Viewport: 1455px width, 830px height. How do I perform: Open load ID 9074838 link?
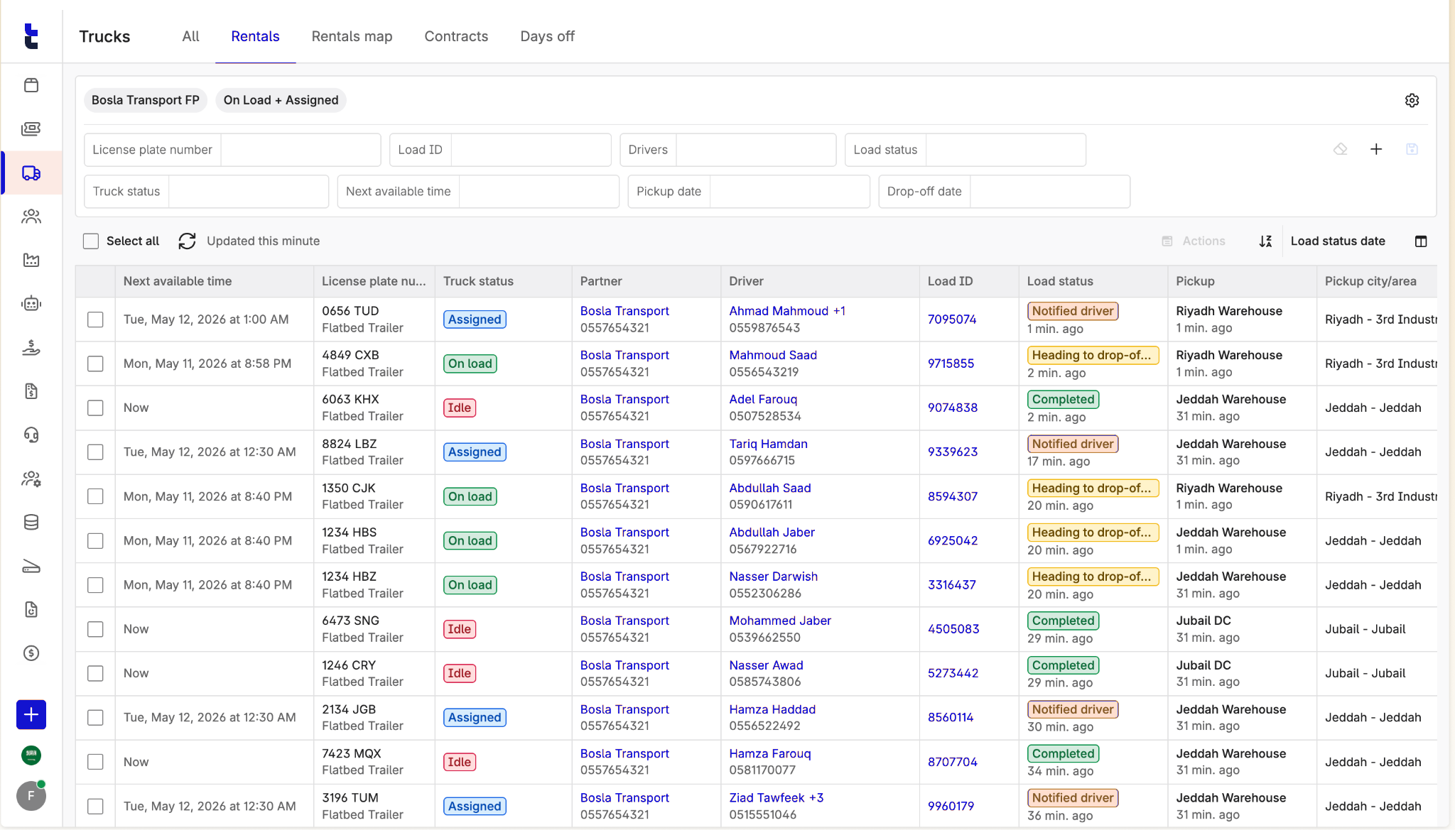coord(953,408)
